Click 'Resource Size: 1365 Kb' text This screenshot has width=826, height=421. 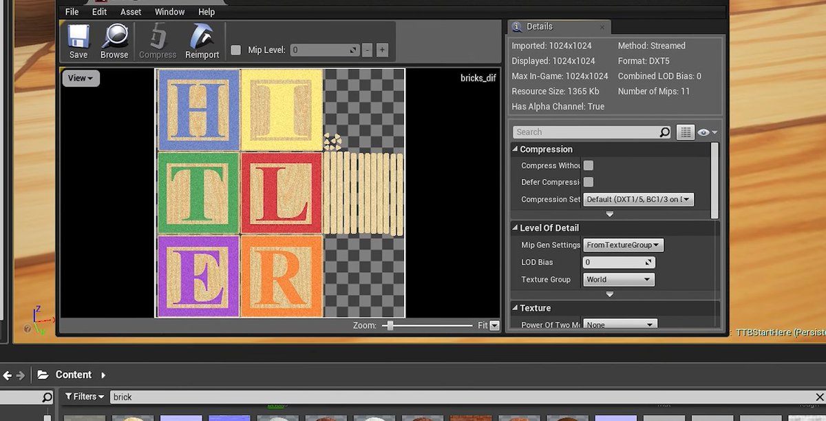(556, 92)
